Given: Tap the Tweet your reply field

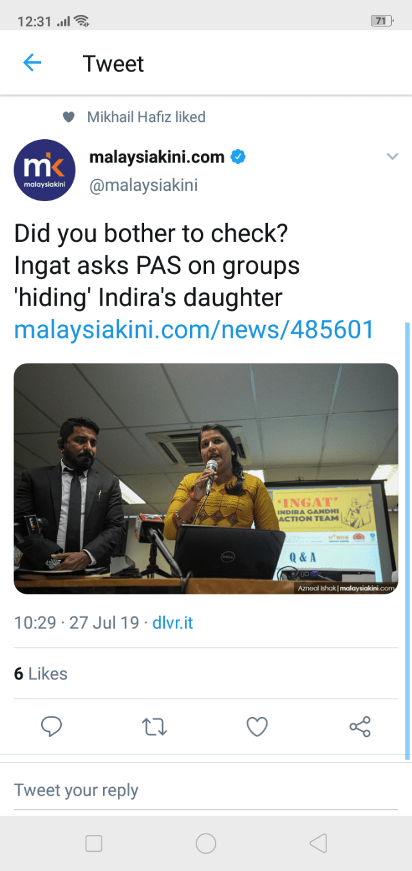Looking at the screenshot, I should [x=206, y=790].
